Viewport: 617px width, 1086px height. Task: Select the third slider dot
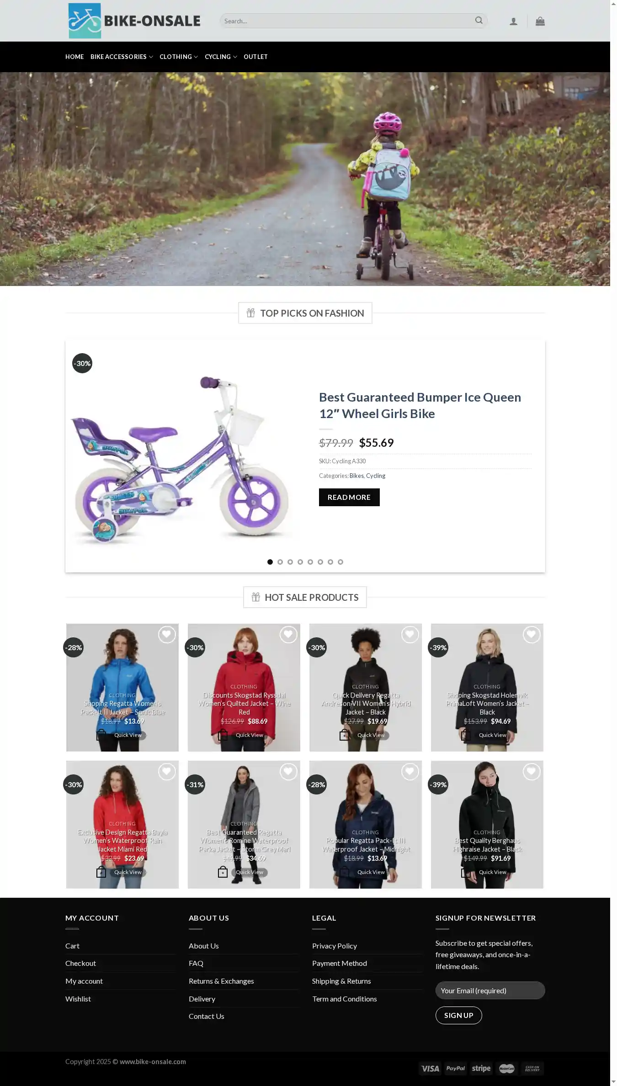[x=290, y=562]
